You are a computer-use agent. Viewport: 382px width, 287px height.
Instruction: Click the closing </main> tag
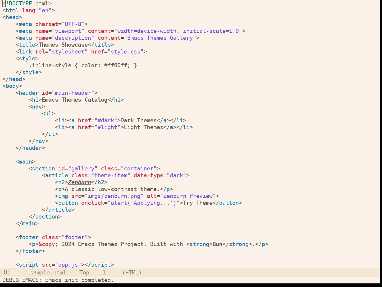click(27, 224)
